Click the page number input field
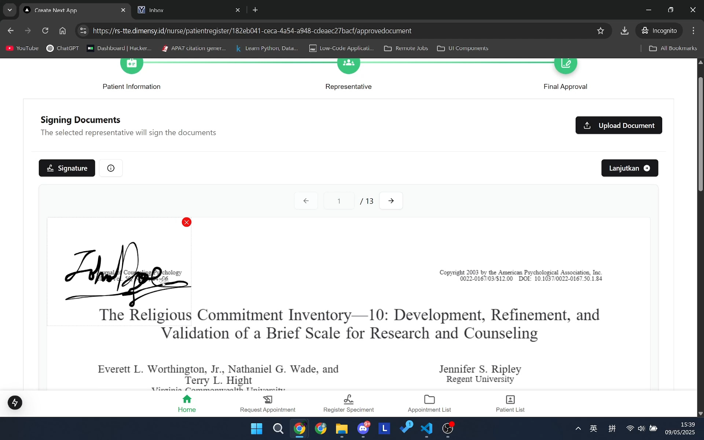This screenshot has width=704, height=440. click(339, 201)
